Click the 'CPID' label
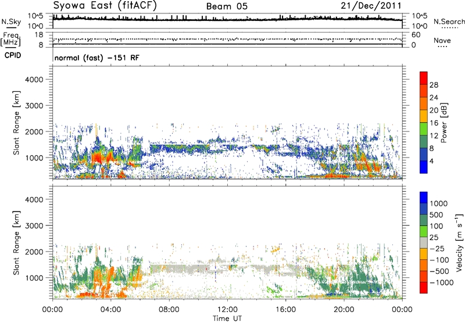 click(x=13, y=55)
